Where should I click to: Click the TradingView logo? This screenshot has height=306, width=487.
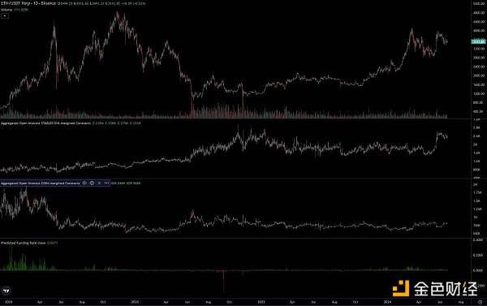coord(6,291)
